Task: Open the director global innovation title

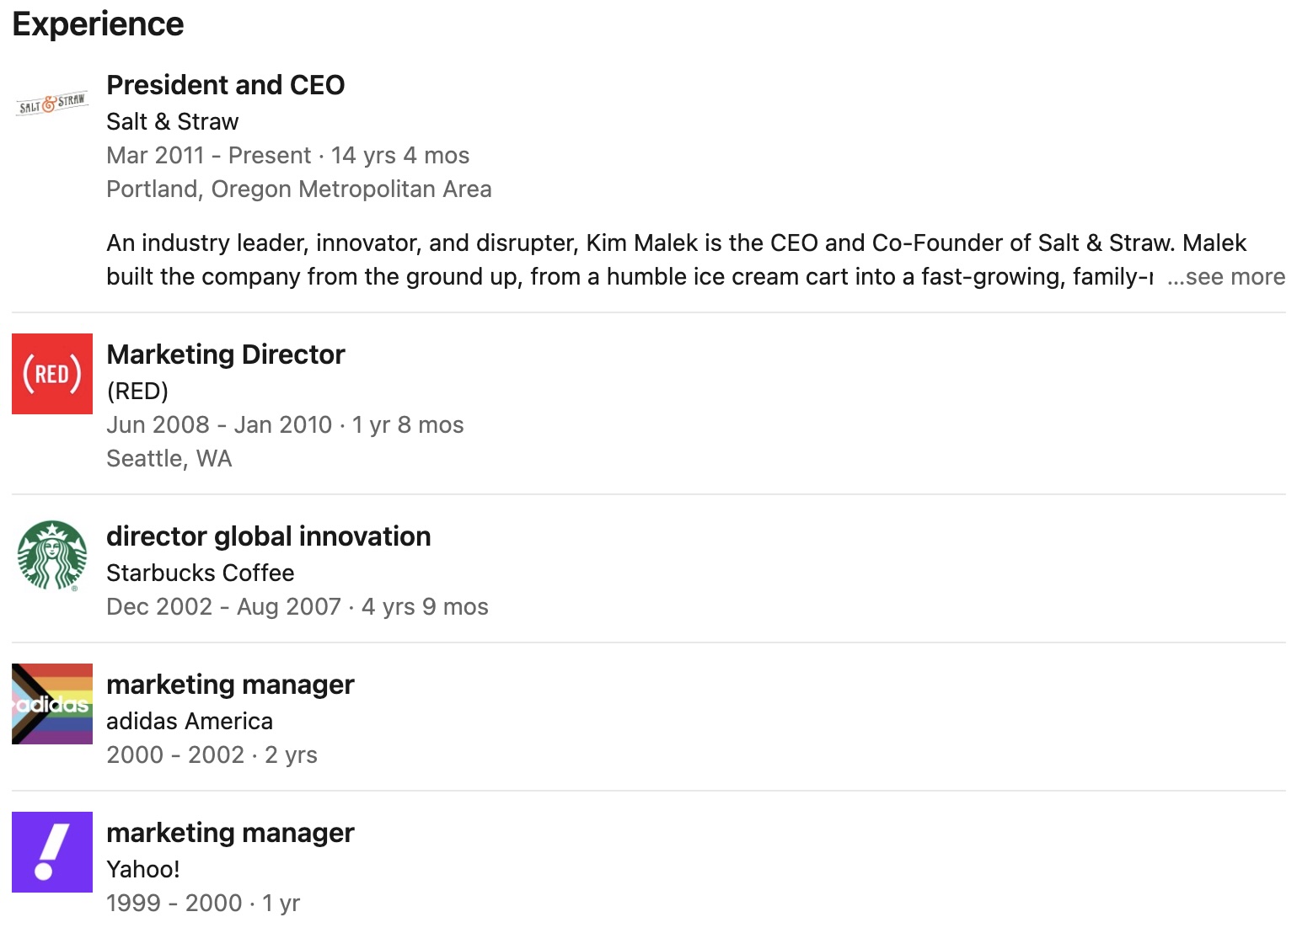Action: click(x=269, y=536)
